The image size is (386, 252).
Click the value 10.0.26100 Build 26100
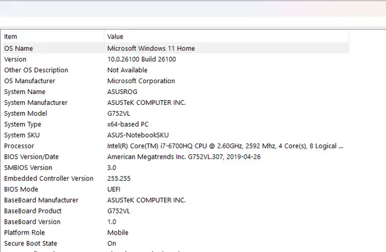(142, 59)
